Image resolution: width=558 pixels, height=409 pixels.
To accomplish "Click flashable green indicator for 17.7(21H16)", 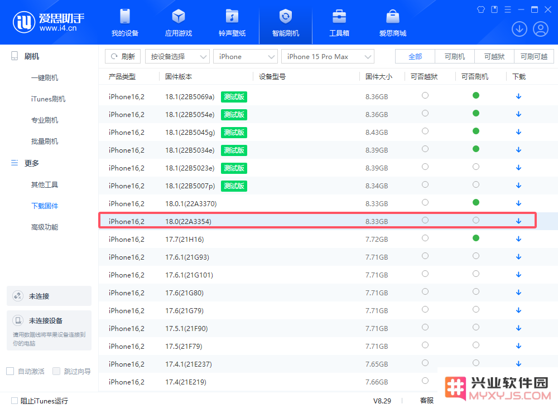I will click(x=476, y=238).
